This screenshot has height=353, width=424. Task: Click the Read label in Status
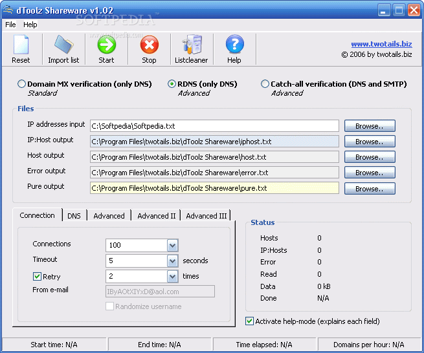click(x=269, y=274)
